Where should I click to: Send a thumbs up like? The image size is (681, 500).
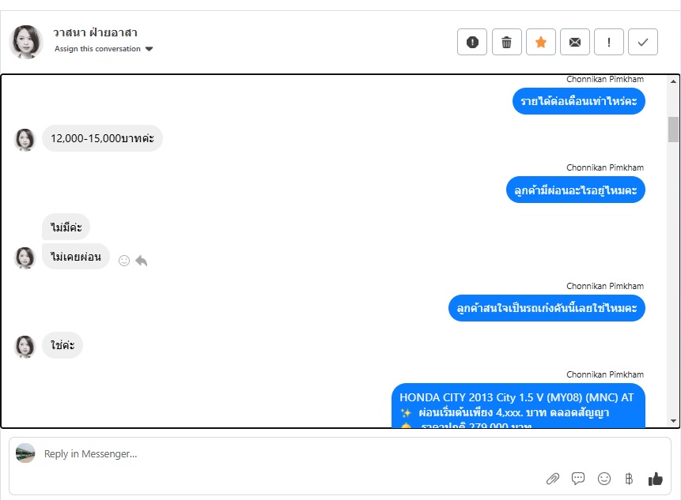coord(656,479)
